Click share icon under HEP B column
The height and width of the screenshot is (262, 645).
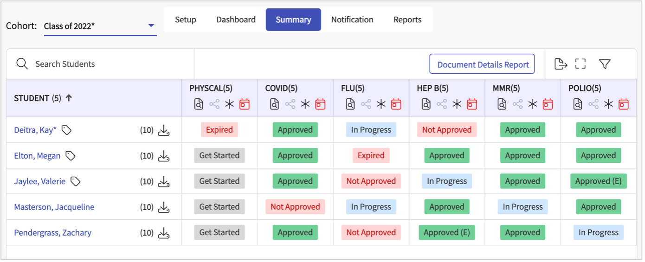pyautogui.click(x=442, y=104)
